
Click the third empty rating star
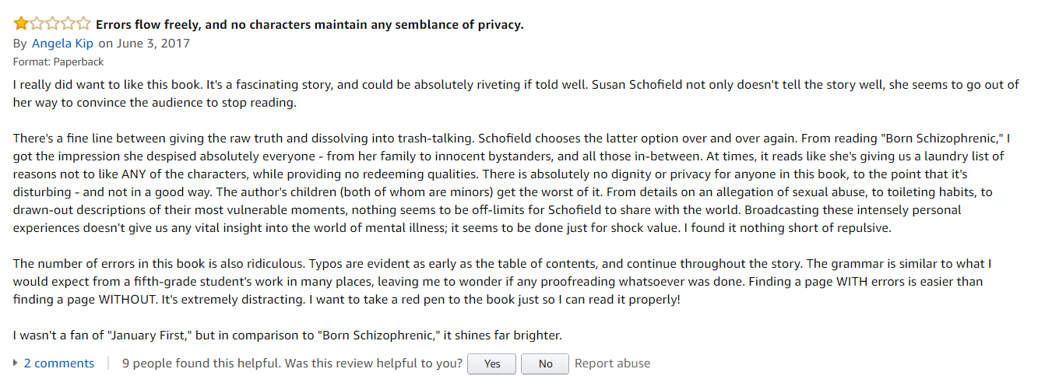pyautogui.click(x=51, y=24)
